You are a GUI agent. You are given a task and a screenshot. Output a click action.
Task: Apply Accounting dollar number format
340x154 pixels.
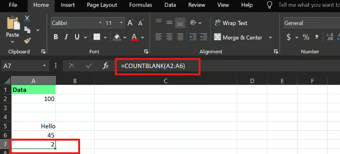click(x=288, y=37)
